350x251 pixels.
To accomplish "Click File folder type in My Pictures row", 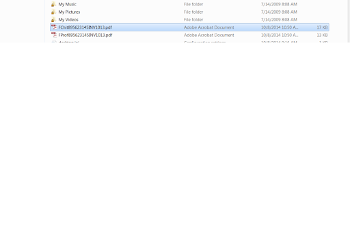I will tap(193, 12).
